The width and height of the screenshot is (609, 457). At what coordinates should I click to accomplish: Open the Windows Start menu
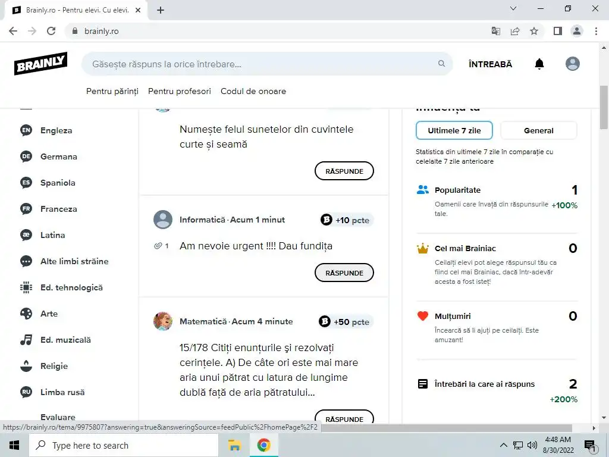(14, 445)
